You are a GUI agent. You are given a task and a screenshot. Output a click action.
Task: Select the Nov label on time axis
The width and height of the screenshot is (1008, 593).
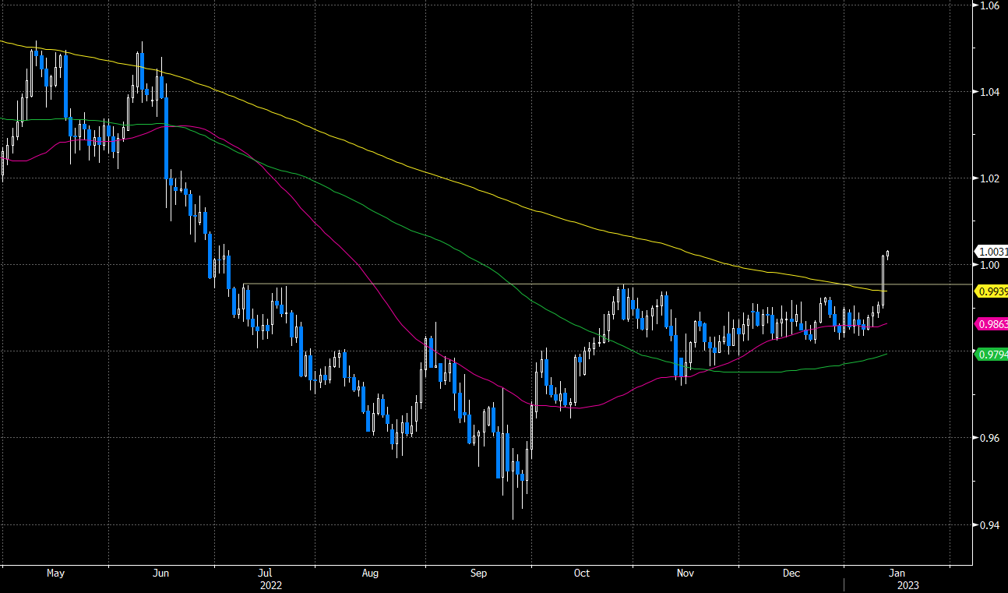pyautogui.click(x=686, y=573)
